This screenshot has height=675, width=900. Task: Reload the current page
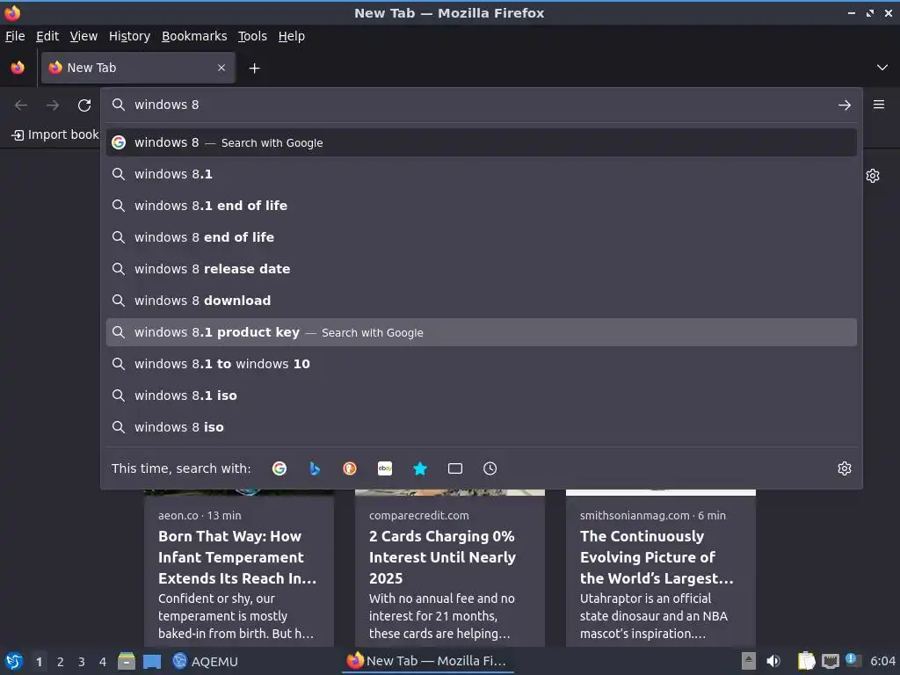(x=84, y=105)
